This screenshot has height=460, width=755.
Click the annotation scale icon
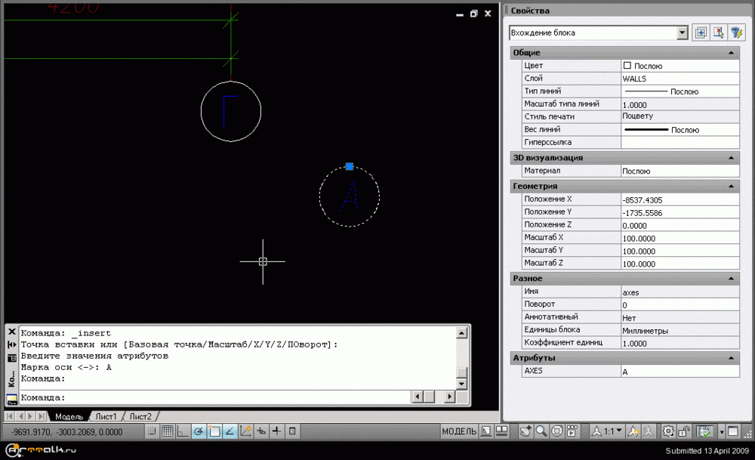tap(596, 431)
